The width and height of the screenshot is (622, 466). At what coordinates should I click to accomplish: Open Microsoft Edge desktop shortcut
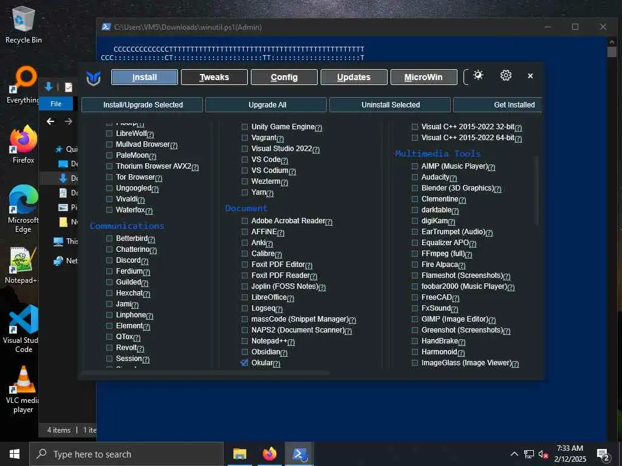click(x=24, y=209)
